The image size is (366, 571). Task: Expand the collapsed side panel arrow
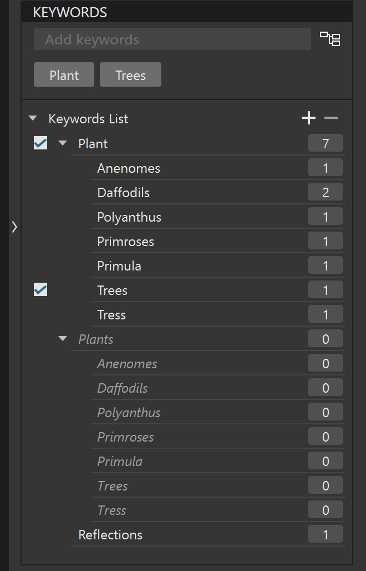[x=14, y=227]
